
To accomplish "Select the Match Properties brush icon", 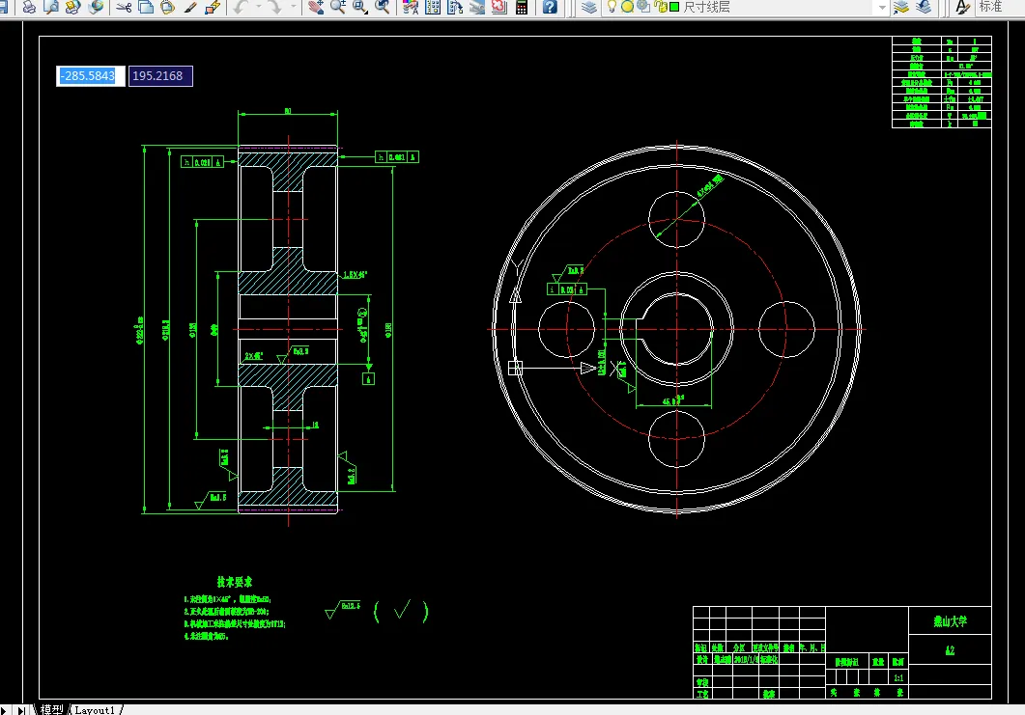I will 190,7.
